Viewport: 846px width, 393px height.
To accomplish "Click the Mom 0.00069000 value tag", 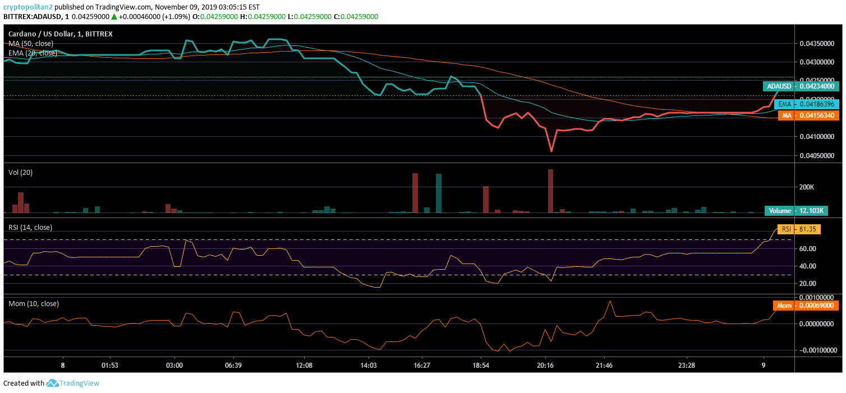I will coord(806,306).
